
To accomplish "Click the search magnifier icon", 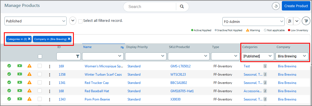I will point(182,7).
